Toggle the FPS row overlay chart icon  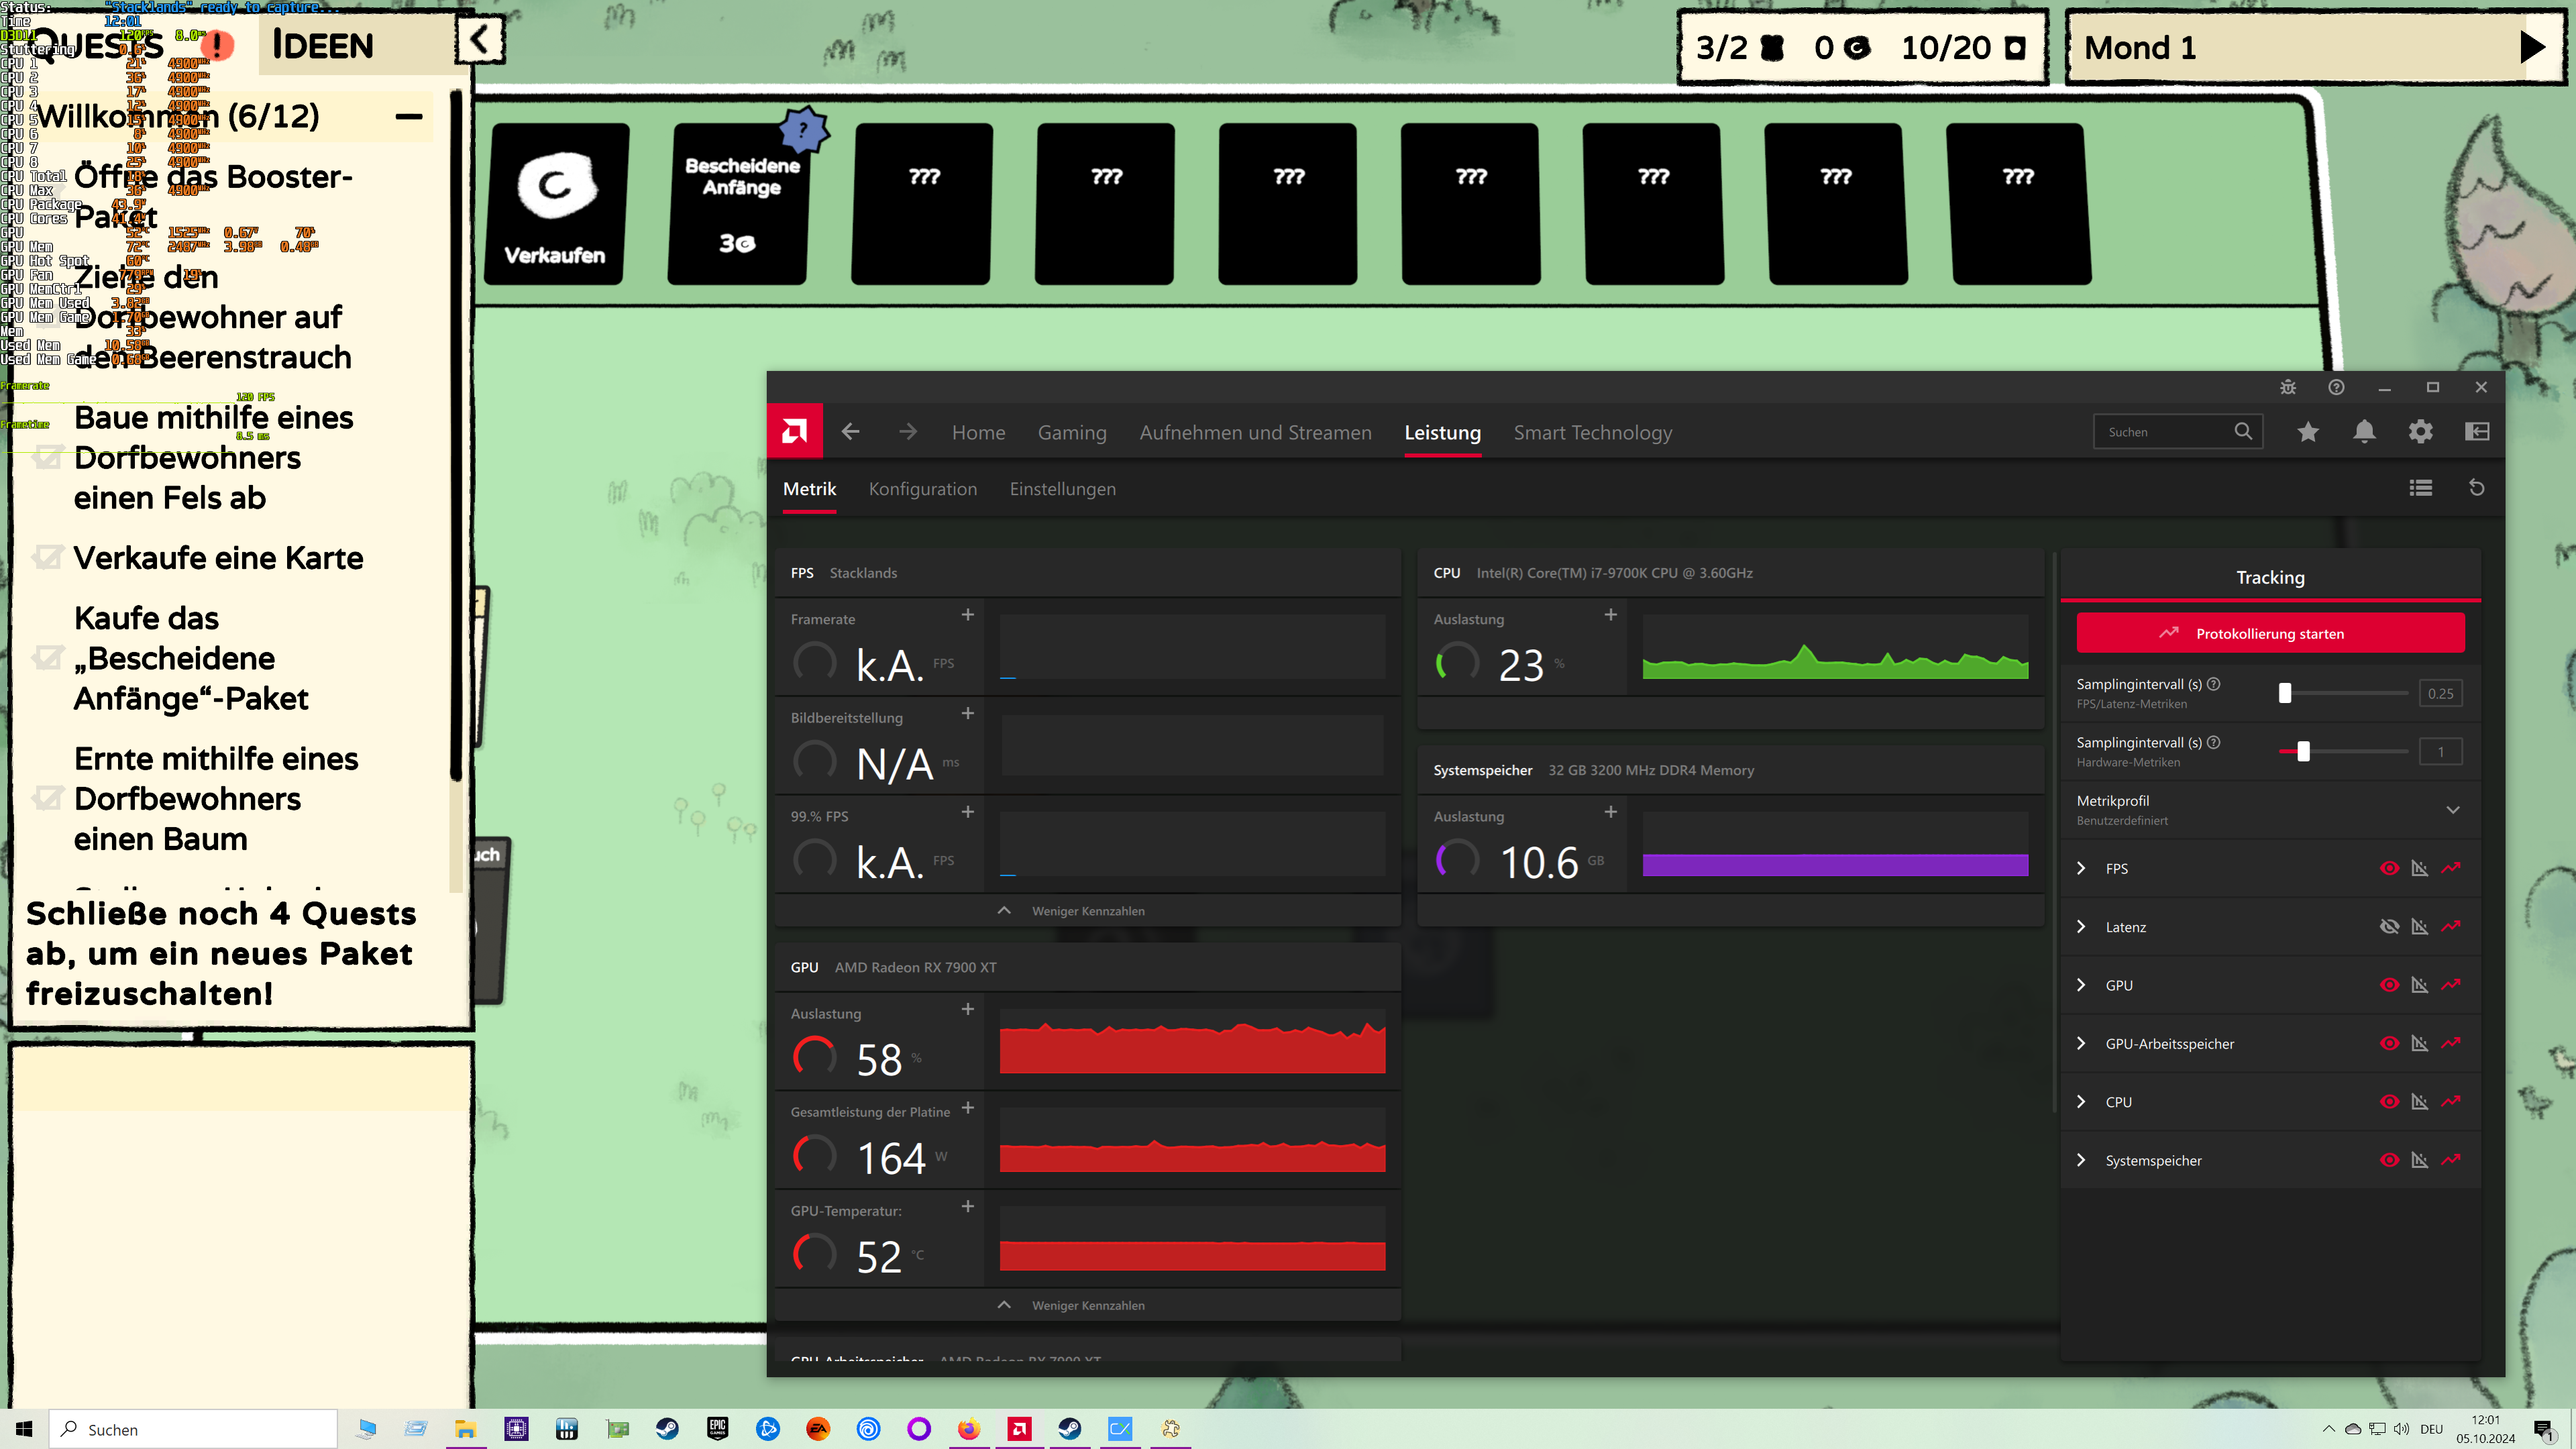click(2420, 868)
